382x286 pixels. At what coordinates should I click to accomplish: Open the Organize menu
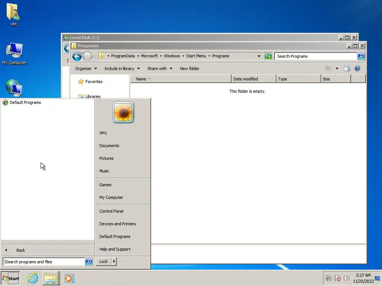pyautogui.click(x=86, y=69)
